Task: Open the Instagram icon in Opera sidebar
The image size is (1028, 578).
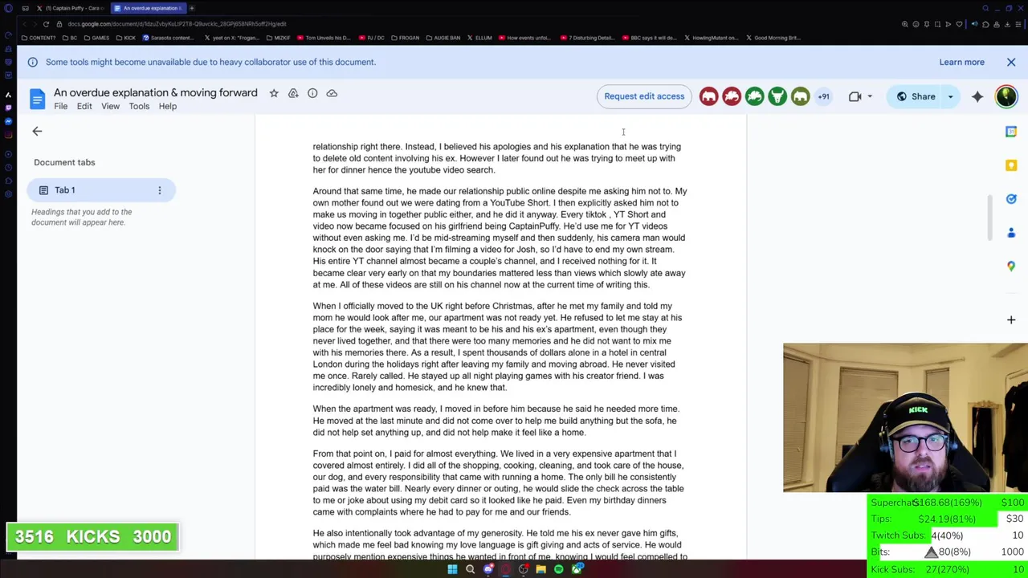Action: (8, 134)
